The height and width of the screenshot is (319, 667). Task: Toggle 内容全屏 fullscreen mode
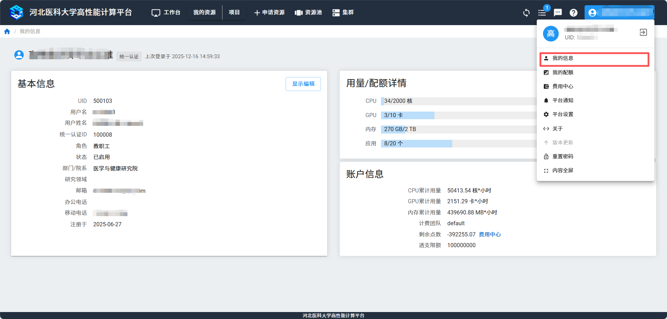pyautogui.click(x=563, y=170)
